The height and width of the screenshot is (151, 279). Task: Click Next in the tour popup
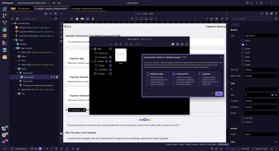[x=219, y=94]
